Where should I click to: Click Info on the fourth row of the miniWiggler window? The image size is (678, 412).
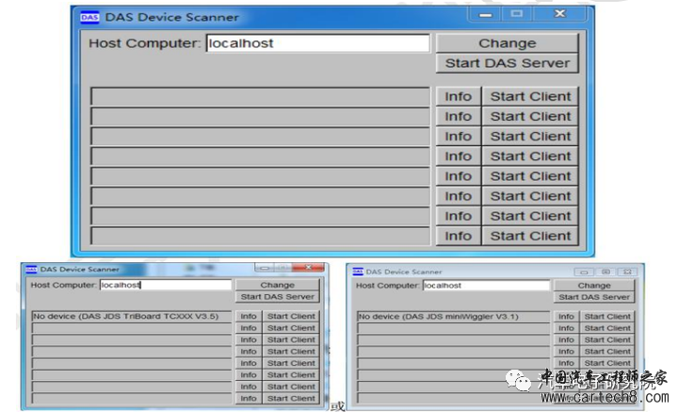pyautogui.click(x=566, y=352)
